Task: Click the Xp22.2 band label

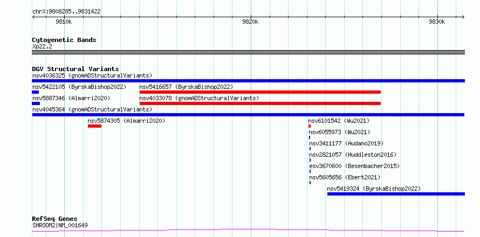Action: (42, 46)
